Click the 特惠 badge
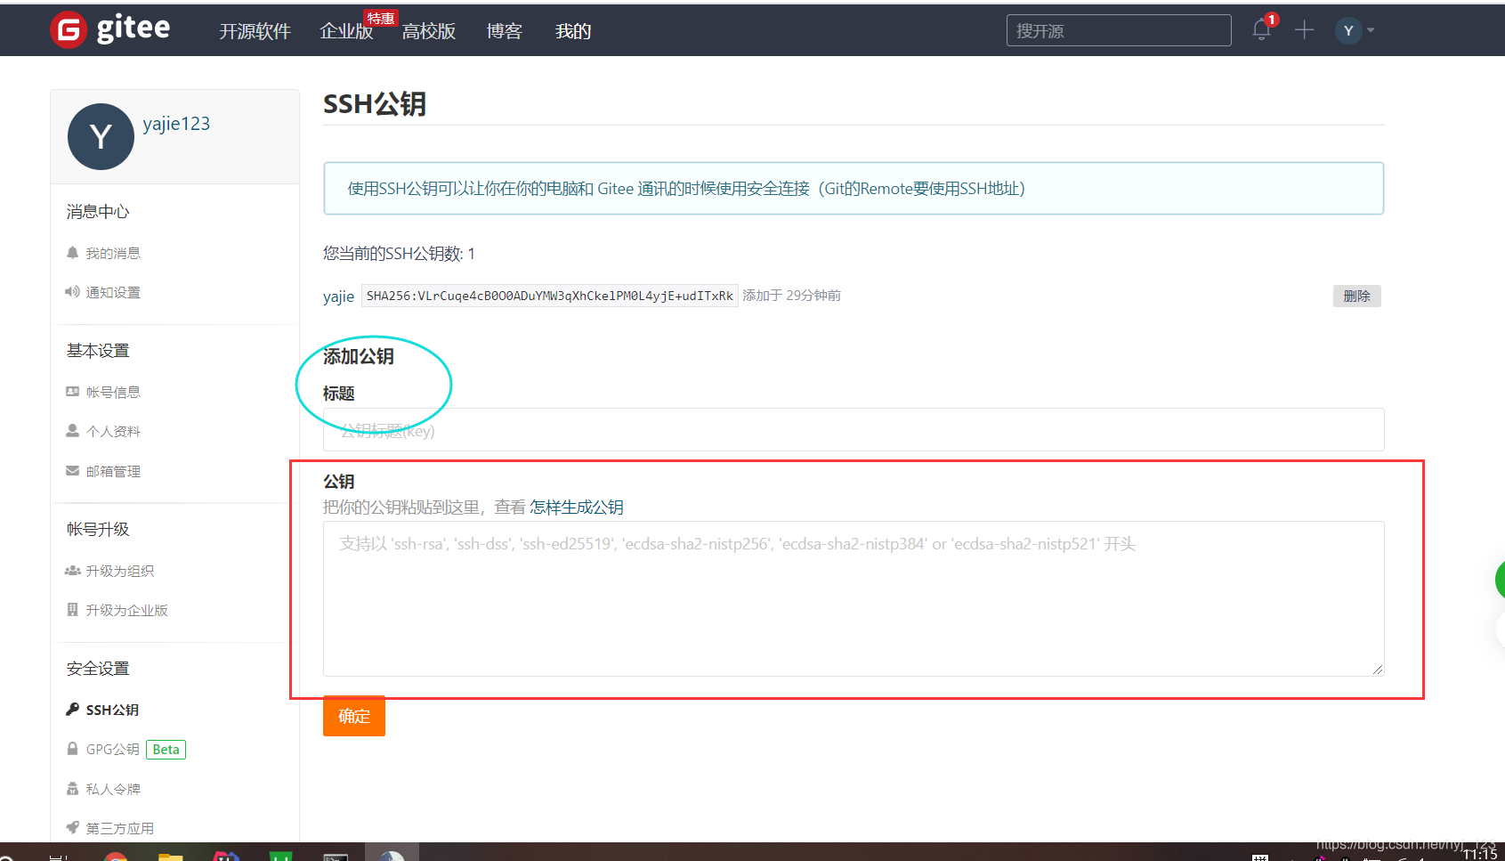 381,19
